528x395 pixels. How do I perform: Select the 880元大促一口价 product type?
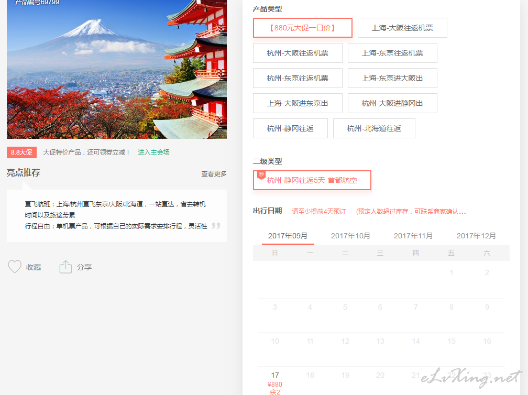click(x=302, y=28)
